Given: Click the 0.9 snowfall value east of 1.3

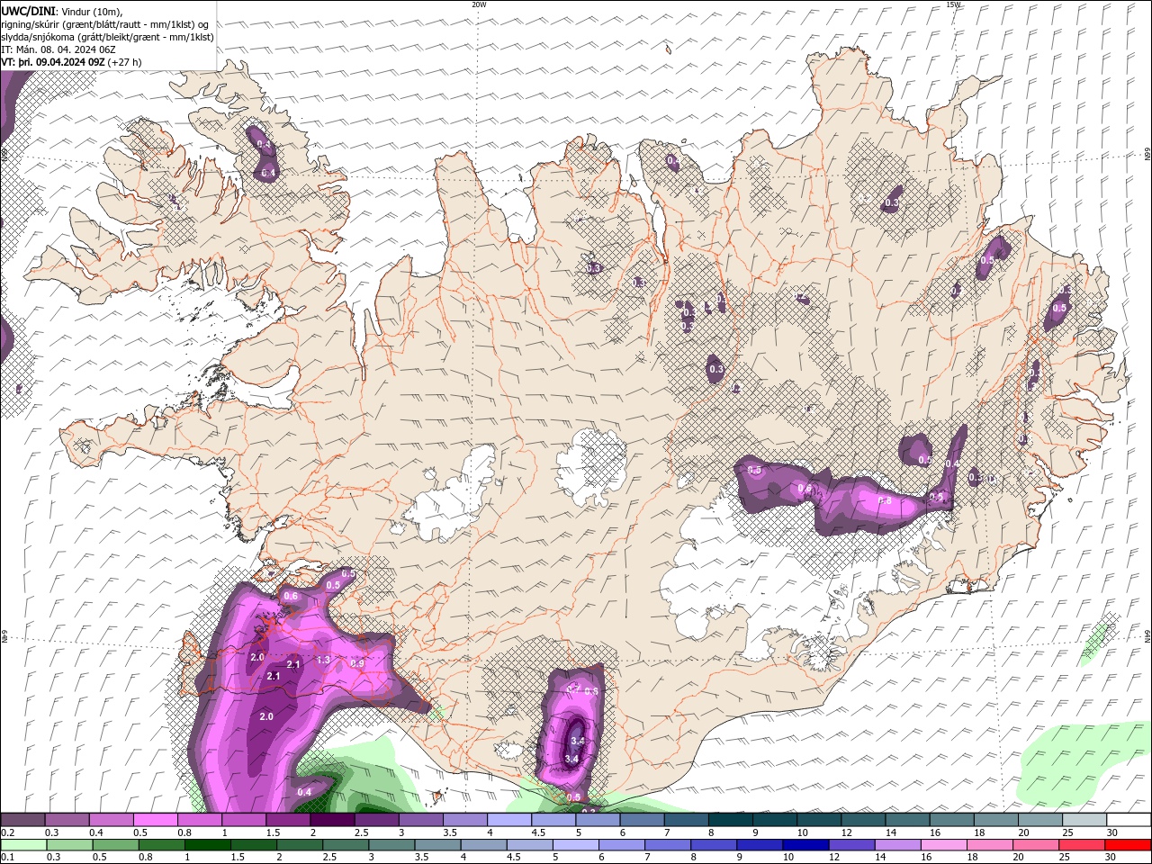Looking at the screenshot, I should (x=357, y=663).
